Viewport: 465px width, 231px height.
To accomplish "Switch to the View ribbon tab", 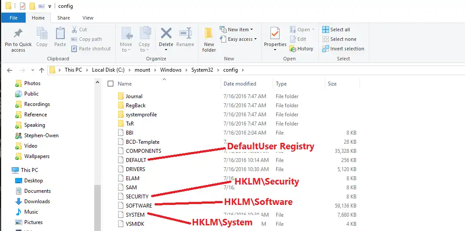I will [x=88, y=18].
